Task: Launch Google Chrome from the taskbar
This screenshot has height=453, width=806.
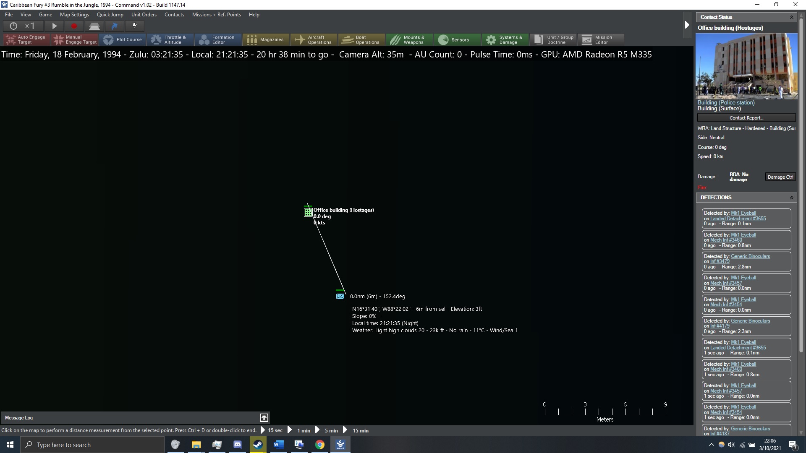Action: click(320, 444)
